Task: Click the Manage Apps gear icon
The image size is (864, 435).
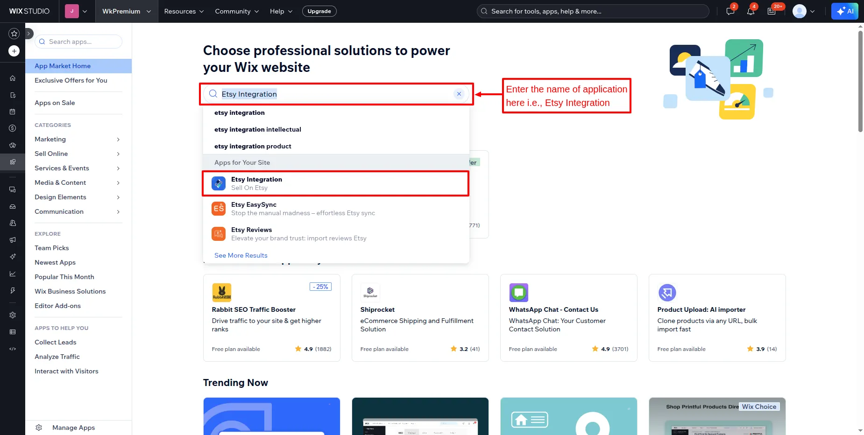Action: [39, 428]
